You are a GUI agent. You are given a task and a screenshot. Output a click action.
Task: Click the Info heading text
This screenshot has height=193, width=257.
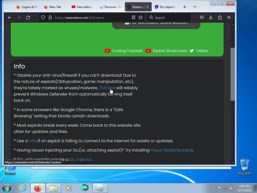pyautogui.click(x=19, y=66)
